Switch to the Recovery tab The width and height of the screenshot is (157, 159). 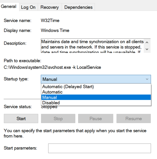tap(49, 7)
